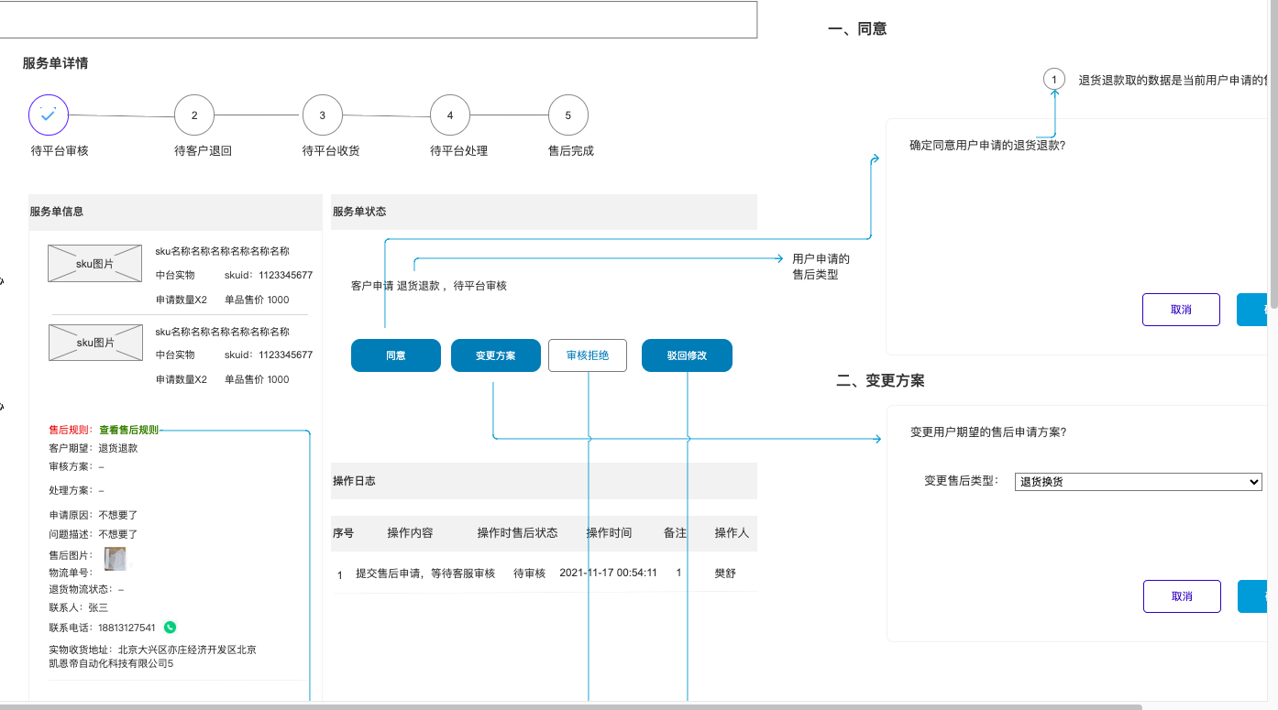This screenshot has width=1278, height=710.
Task: Click the 二、变更方案 section title
Action: point(880,380)
